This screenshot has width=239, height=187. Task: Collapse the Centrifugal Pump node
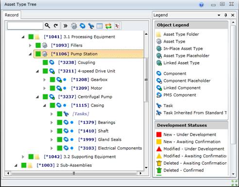pyautogui.click(x=37, y=97)
